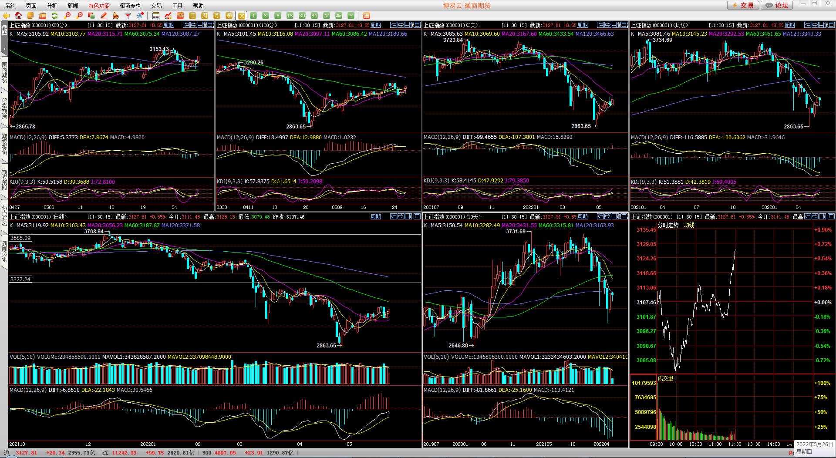Click the 3685.09 price marker box
This screenshot has height=458, width=836.
(20, 238)
